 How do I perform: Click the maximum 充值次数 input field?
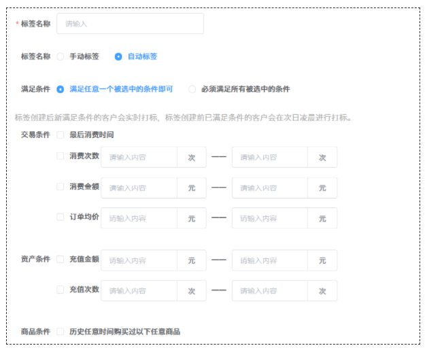coord(270,291)
